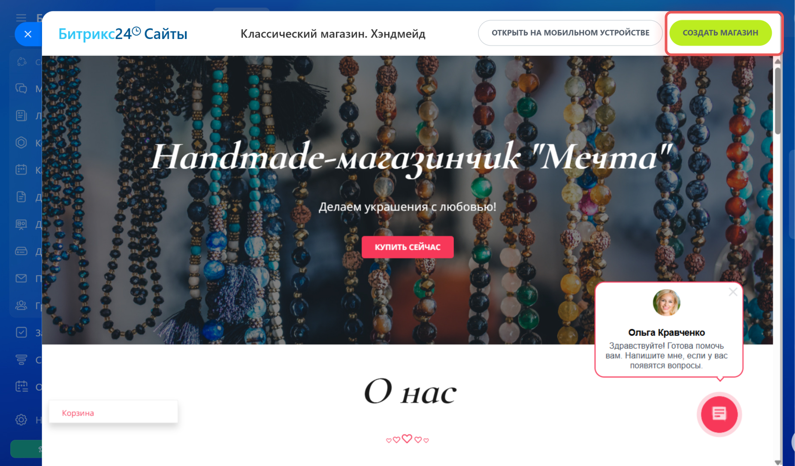Dismiss the Ольга Кравченко chat popup
Screen dimensions: 795x466
tap(733, 292)
